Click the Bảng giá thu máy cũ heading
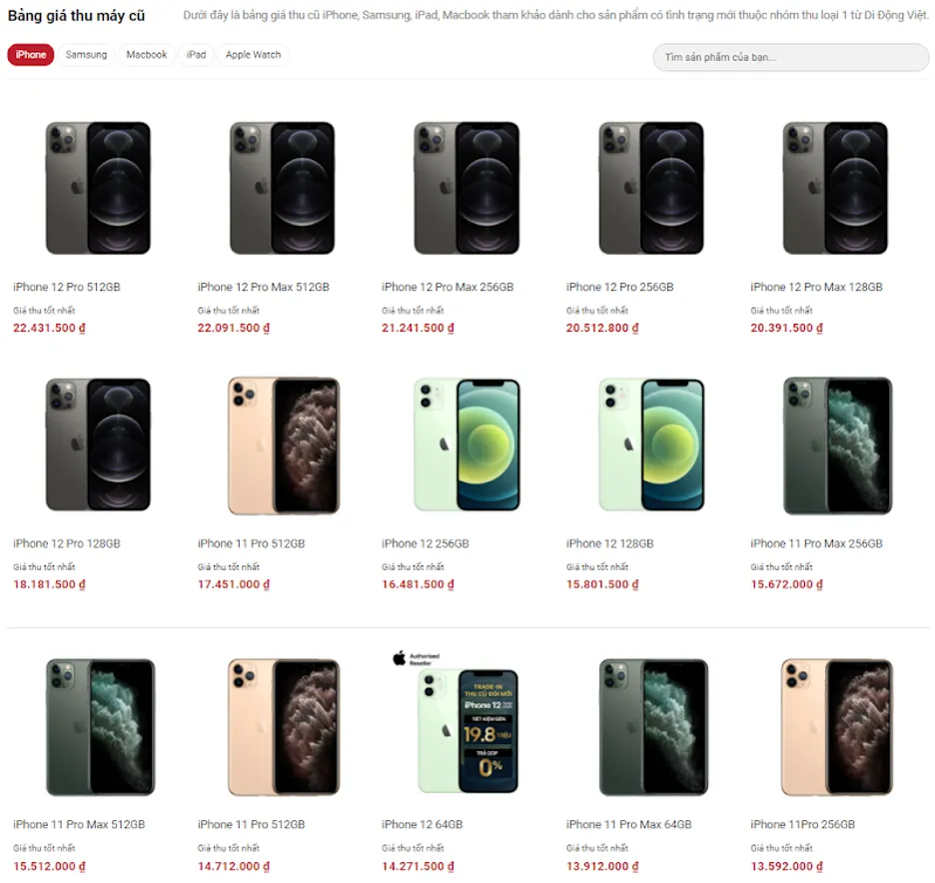This screenshot has height=883, width=935. (x=74, y=16)
